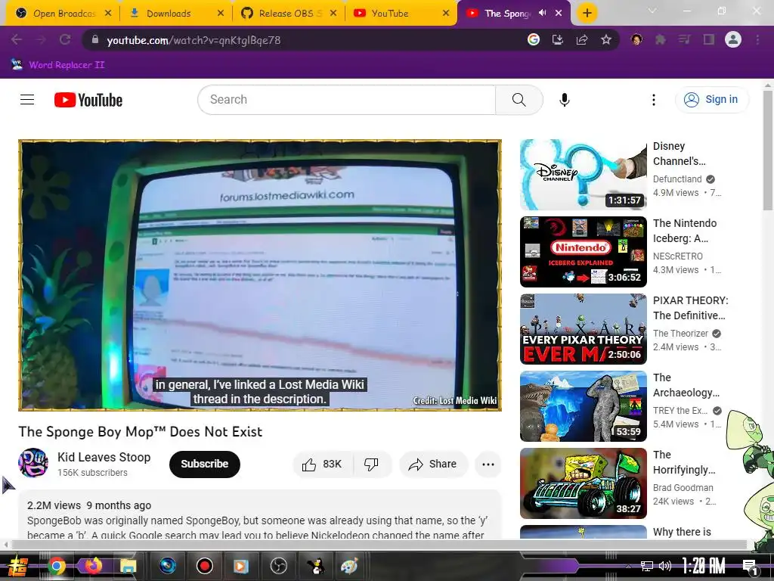Reload the page in Chrome
This screenshot has height=581, width=774.
click(65, 39)
